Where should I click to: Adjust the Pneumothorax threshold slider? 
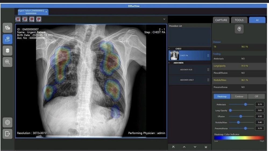(245, 128)
